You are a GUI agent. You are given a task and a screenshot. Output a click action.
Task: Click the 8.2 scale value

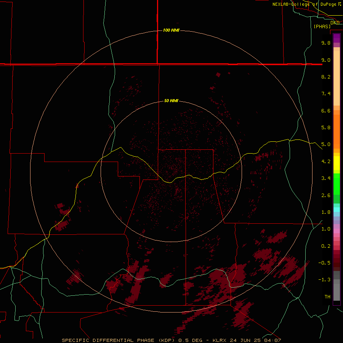pos(326,77)
